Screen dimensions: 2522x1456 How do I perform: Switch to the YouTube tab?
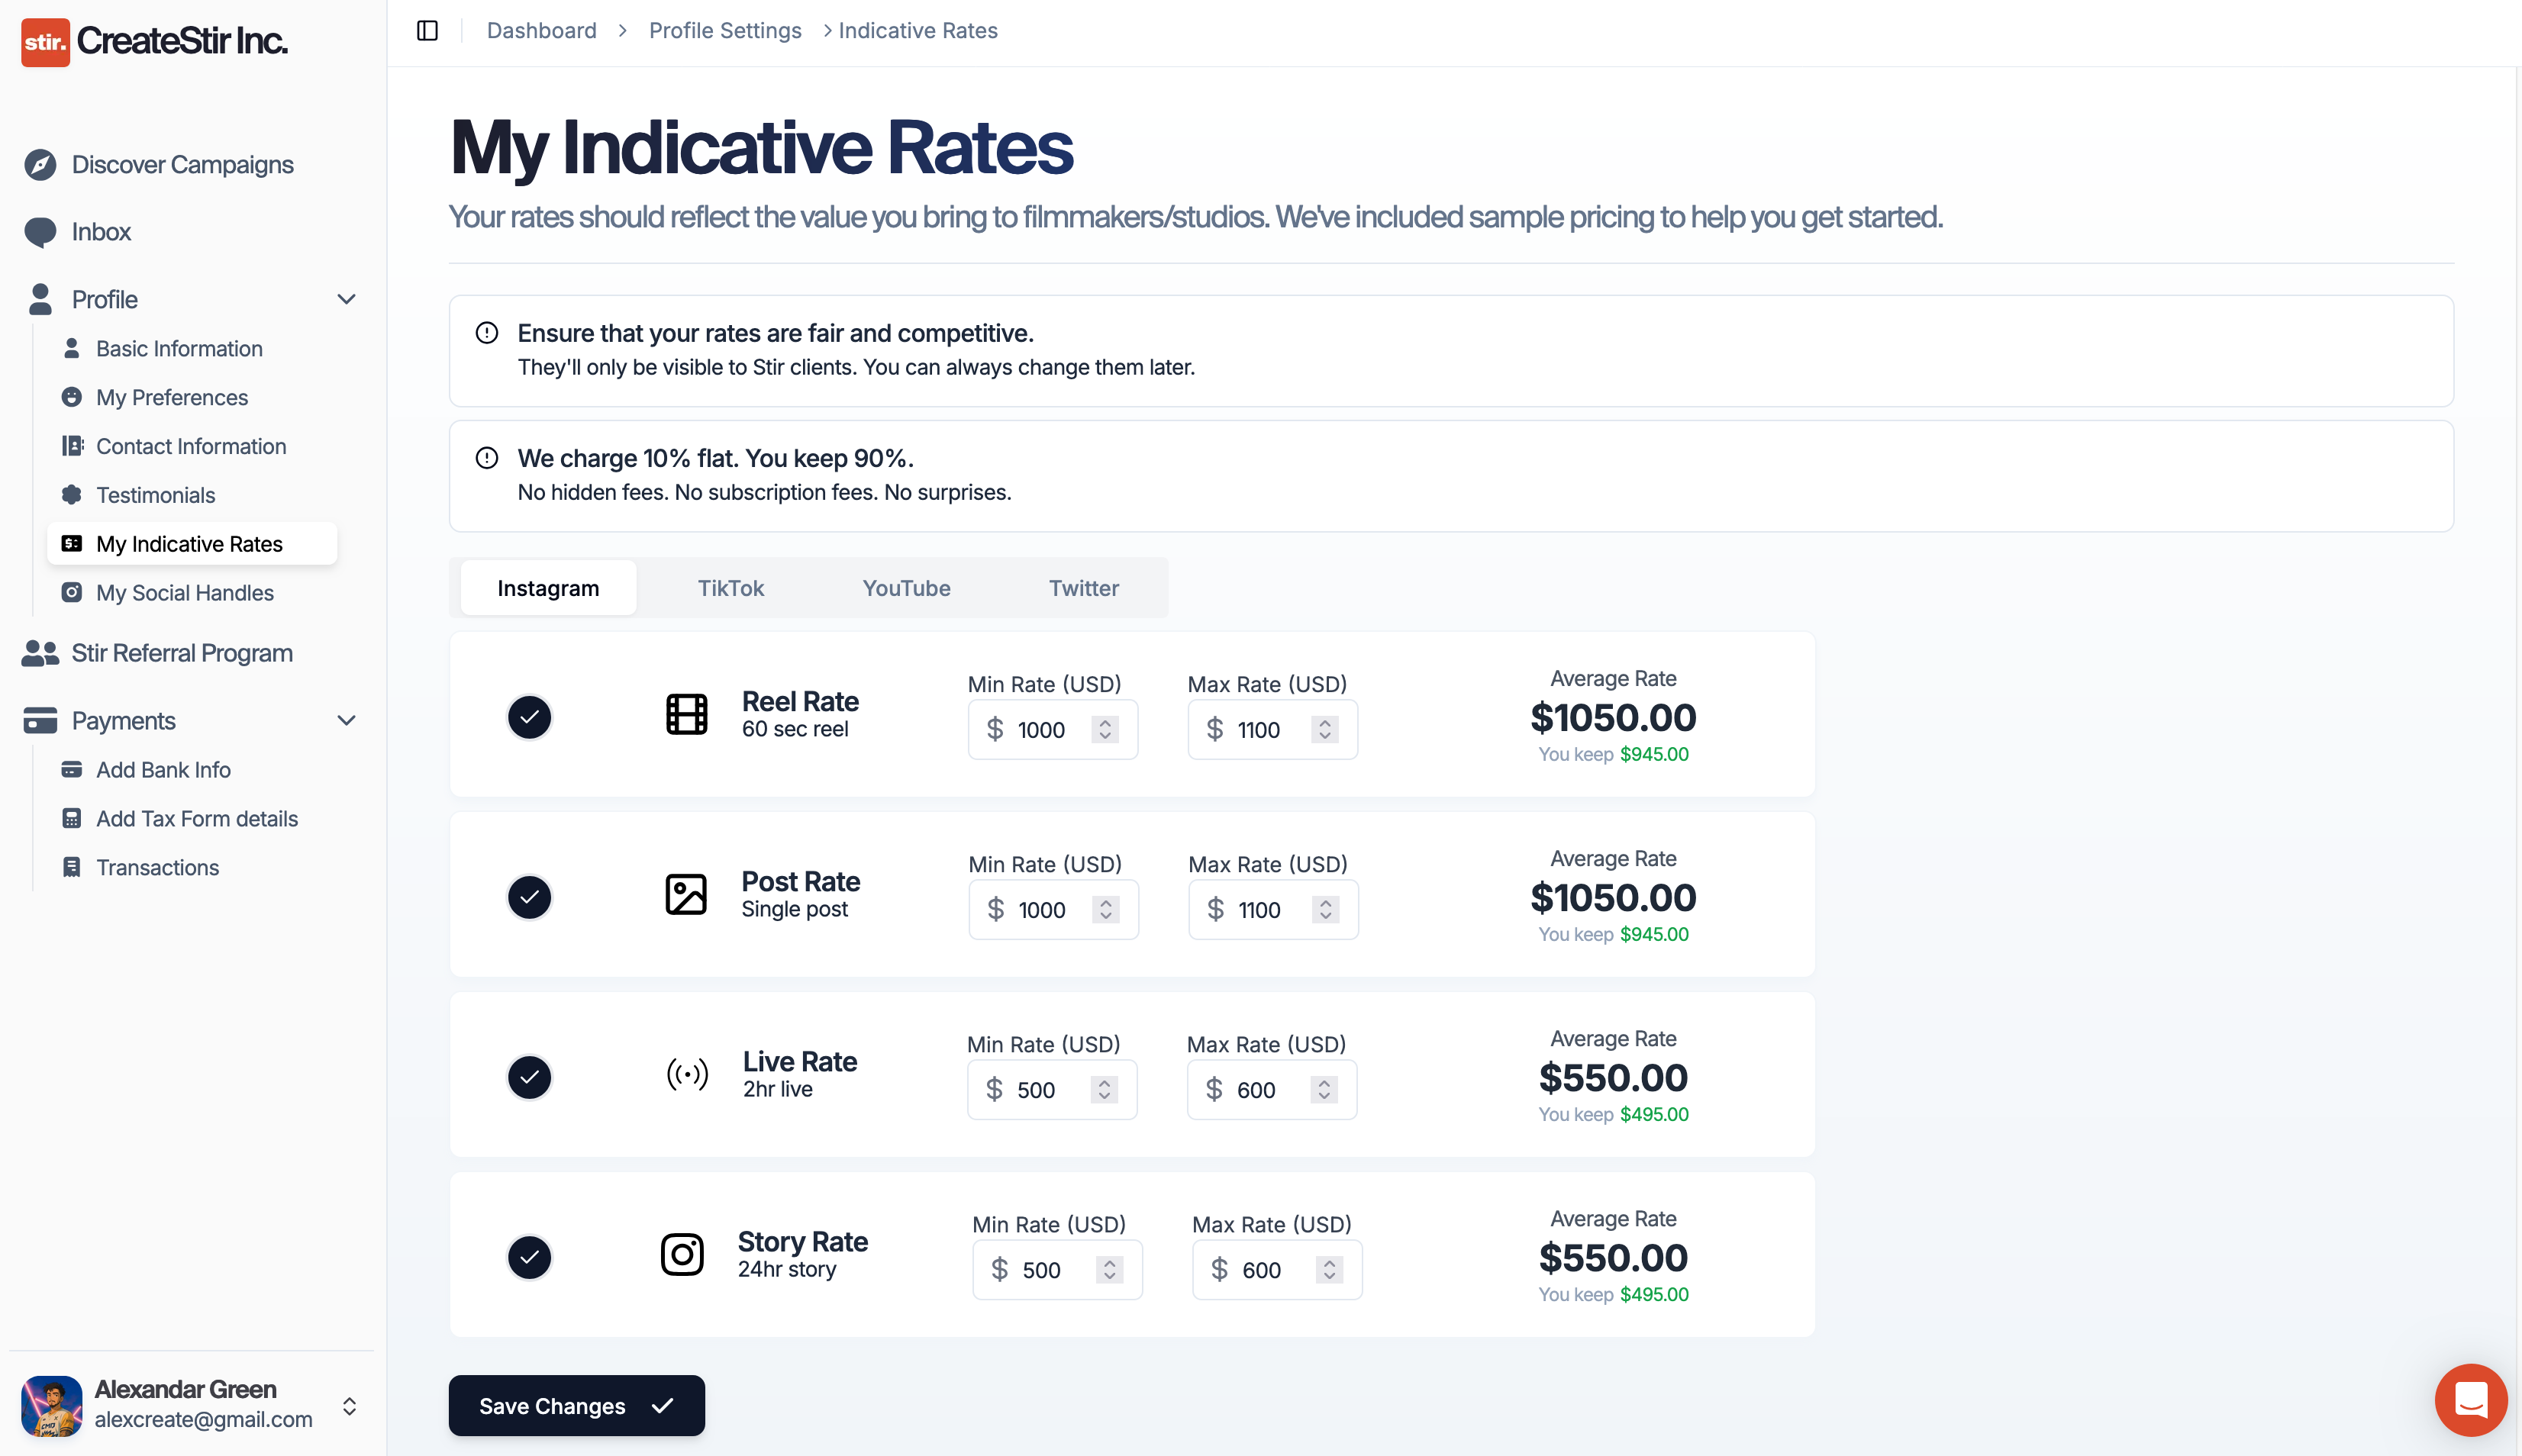[906, 588]
